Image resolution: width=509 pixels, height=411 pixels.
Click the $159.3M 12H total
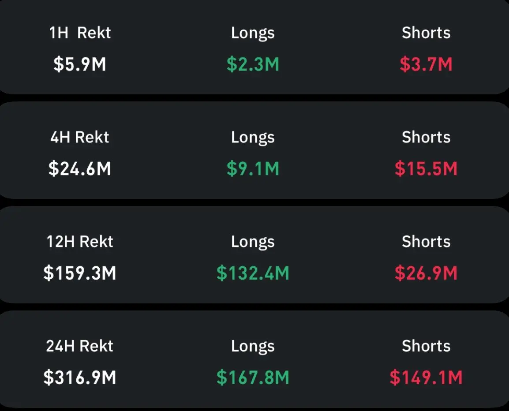[x=80, y=273]
